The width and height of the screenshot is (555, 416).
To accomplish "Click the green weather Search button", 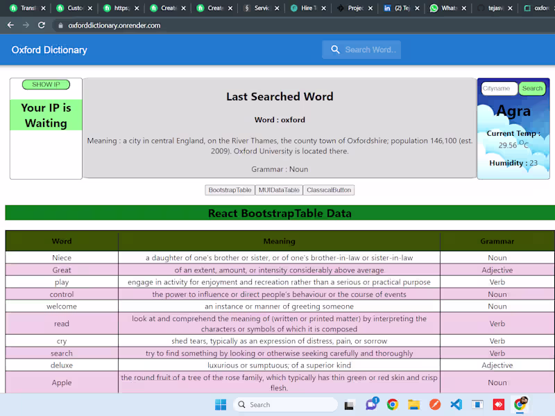I will (x=532, y=89).
